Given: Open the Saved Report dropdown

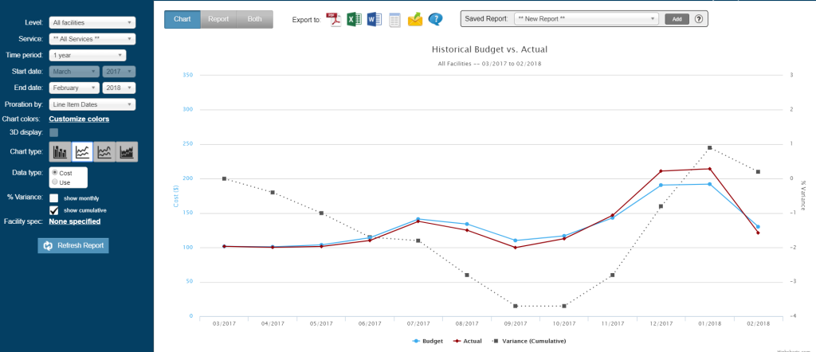Looking at the screenshot, I should 586,19.
